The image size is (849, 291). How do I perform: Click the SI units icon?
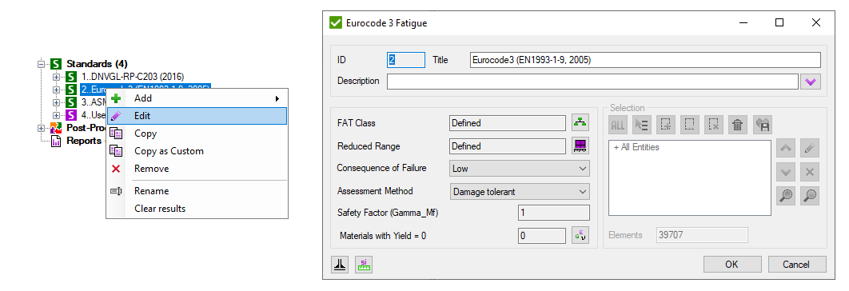364,265
